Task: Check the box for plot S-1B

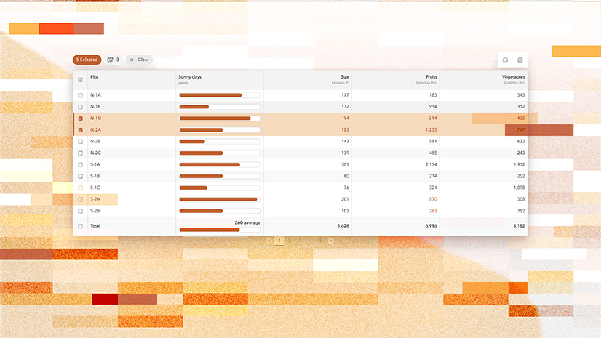Action: tap(81, 176)
